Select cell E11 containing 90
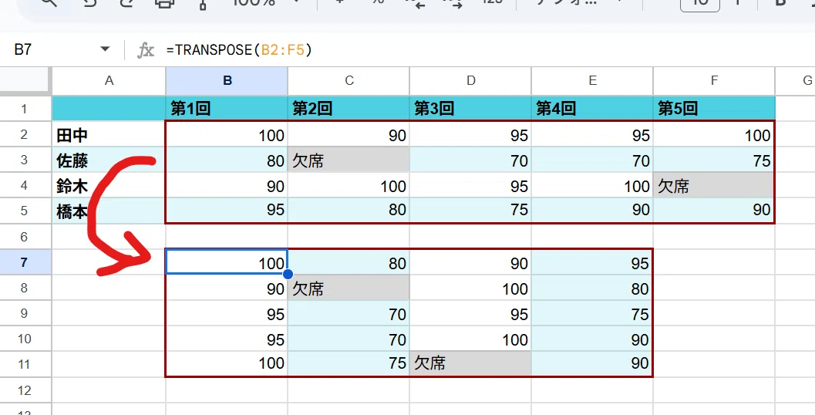Image resolution: width=815 pixels, height=415 pixels. (x=592, y=364)
